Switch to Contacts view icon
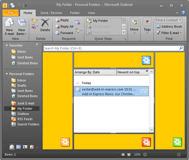The width and height of the screenshot is (189, 160). [x=25, y=147]
